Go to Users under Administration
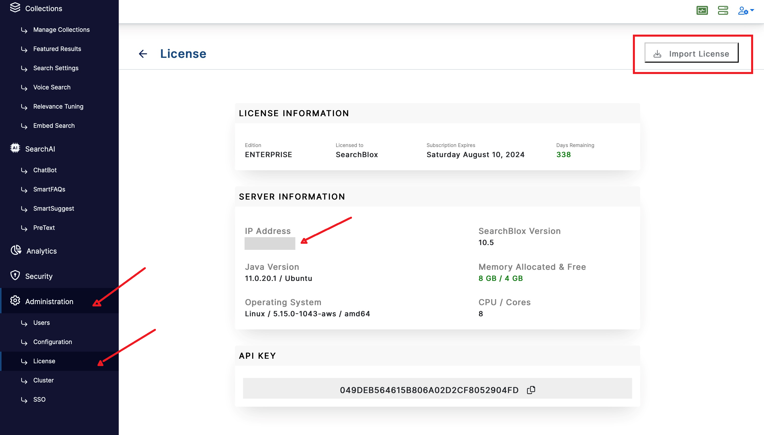The height and width of the screenshot is (435, 764). click(41, 323)
